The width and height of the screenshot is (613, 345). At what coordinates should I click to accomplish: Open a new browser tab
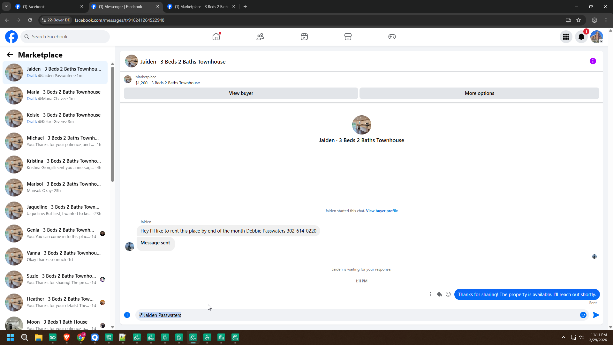tap(245, 6)
